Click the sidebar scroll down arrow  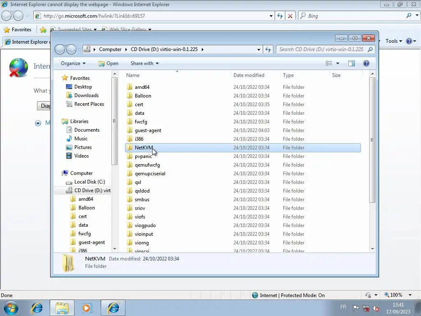tap(115, 249)
